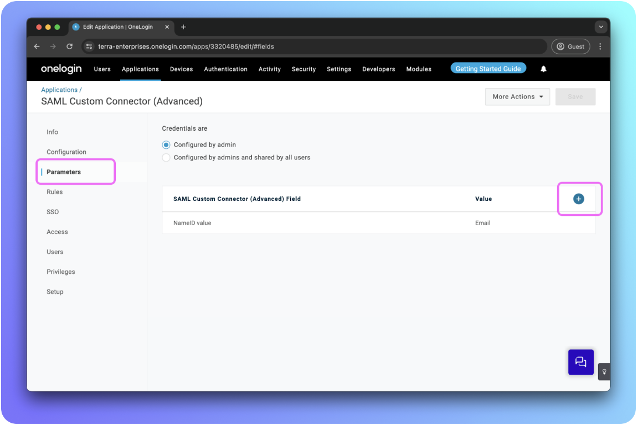The height and width of the screenshot is (425, 638).
Task: Open a new browser tab
Action: [x=183, y=27]
